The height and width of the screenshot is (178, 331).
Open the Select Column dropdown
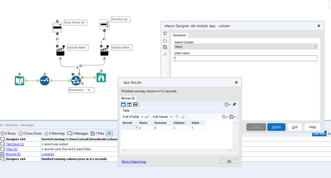coord(245,47)
